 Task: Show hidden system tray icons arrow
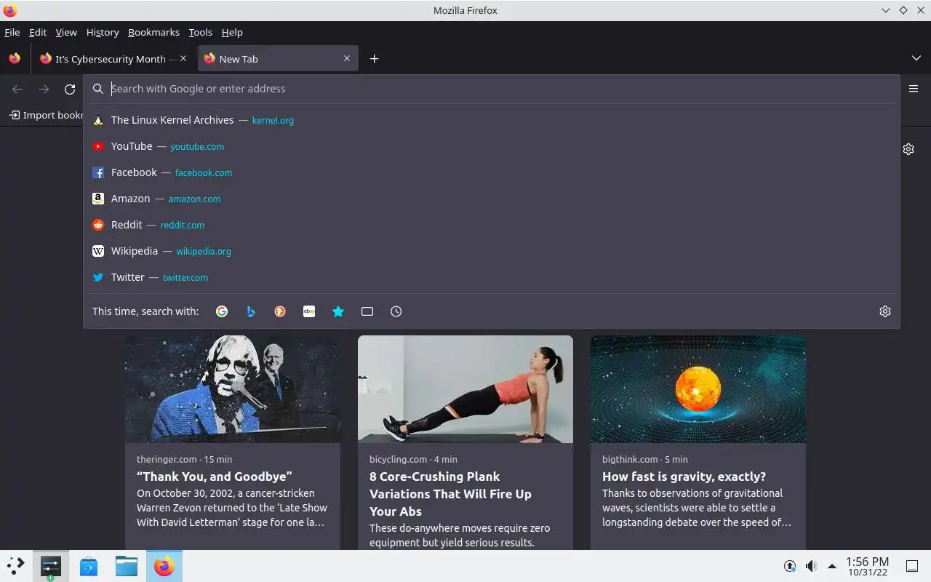pyautogui.click(x=832, y=566)
